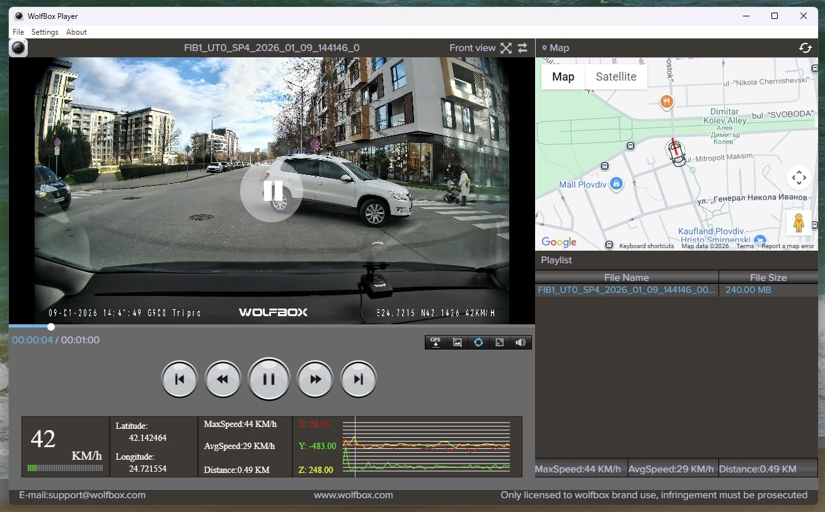Swap camera view with the arrows icon
The image size is (825, 512).
522,48
